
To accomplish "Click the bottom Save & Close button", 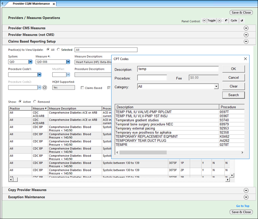I will click(241, 212).
